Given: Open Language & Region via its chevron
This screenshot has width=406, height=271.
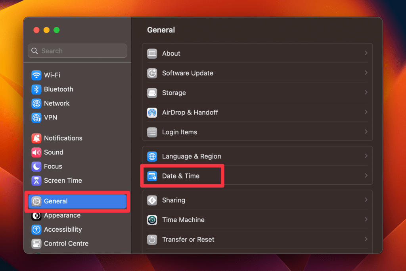Looking at the screenshot, I should coord(366,156).
